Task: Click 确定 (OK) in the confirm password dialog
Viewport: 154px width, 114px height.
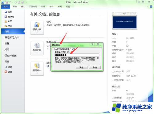Action: pyautogui.click(x=82, y=68)
